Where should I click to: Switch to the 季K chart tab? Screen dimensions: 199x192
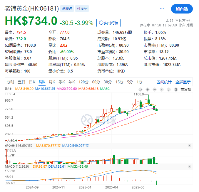point(62,82)
